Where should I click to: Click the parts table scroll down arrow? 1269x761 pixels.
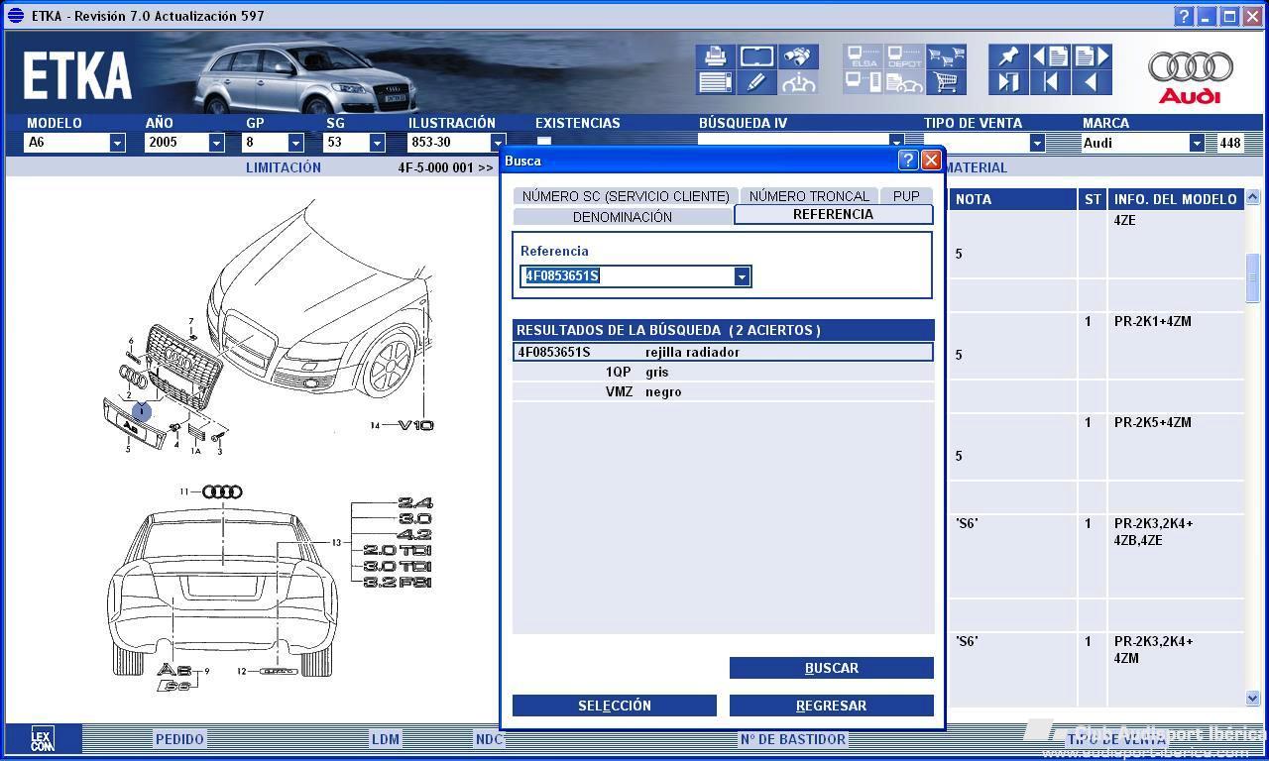tap(1252, 699)
